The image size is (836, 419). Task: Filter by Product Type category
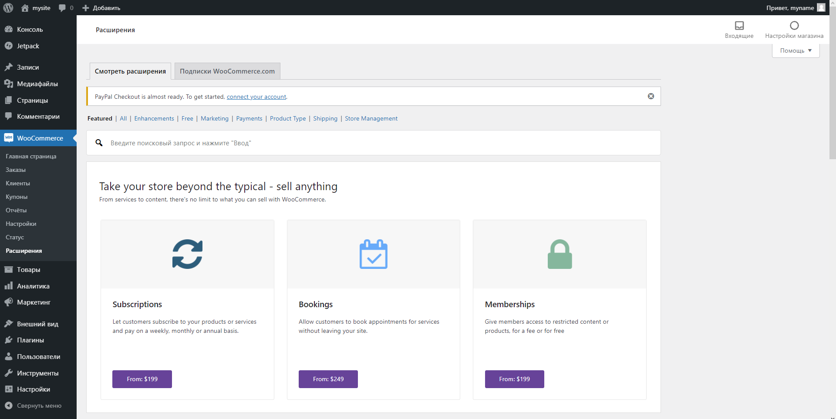click(x=288, y=118)
